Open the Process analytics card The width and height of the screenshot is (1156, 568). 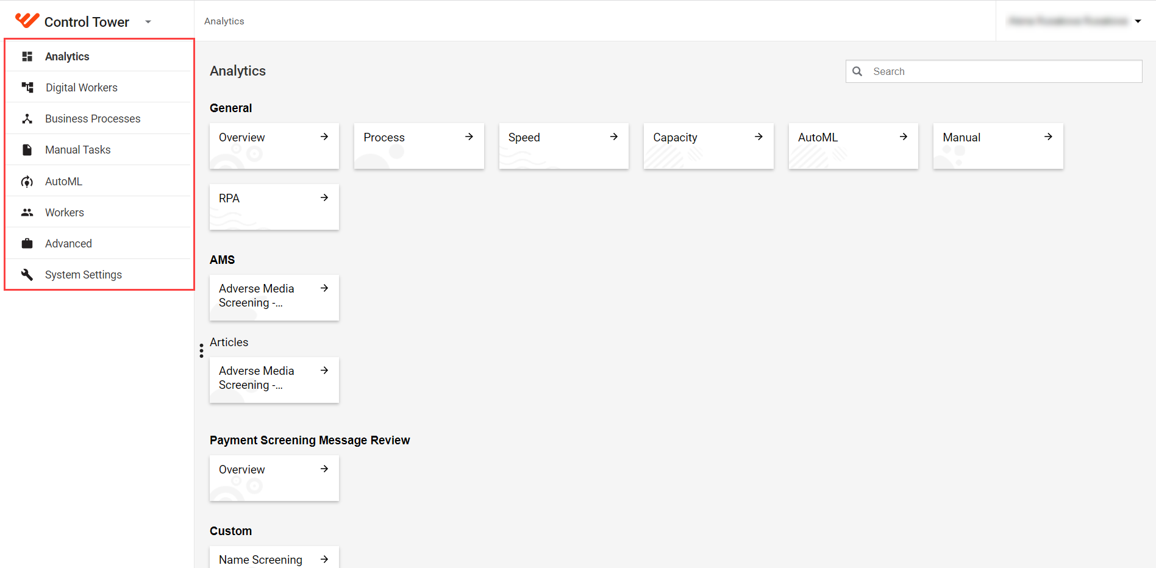click(x=419, y=146)
